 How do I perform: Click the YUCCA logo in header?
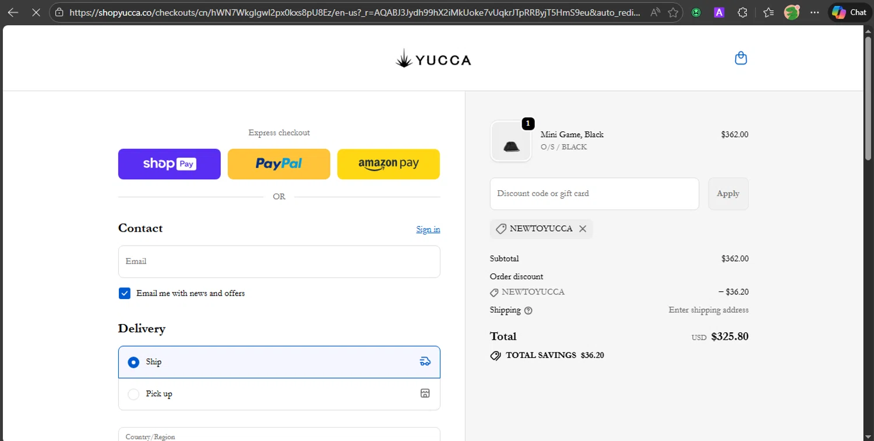[433, 59]
